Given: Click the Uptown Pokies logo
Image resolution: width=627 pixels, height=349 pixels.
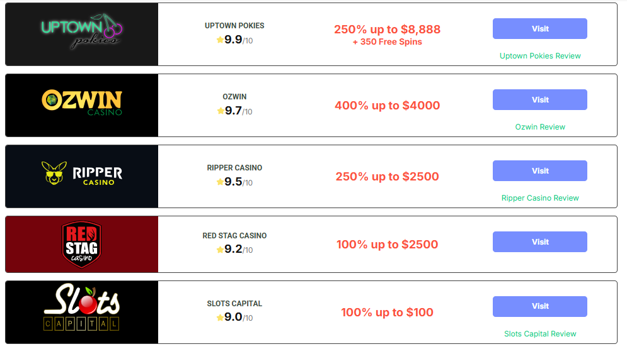Looking at the screenshot, I should 81,31.
